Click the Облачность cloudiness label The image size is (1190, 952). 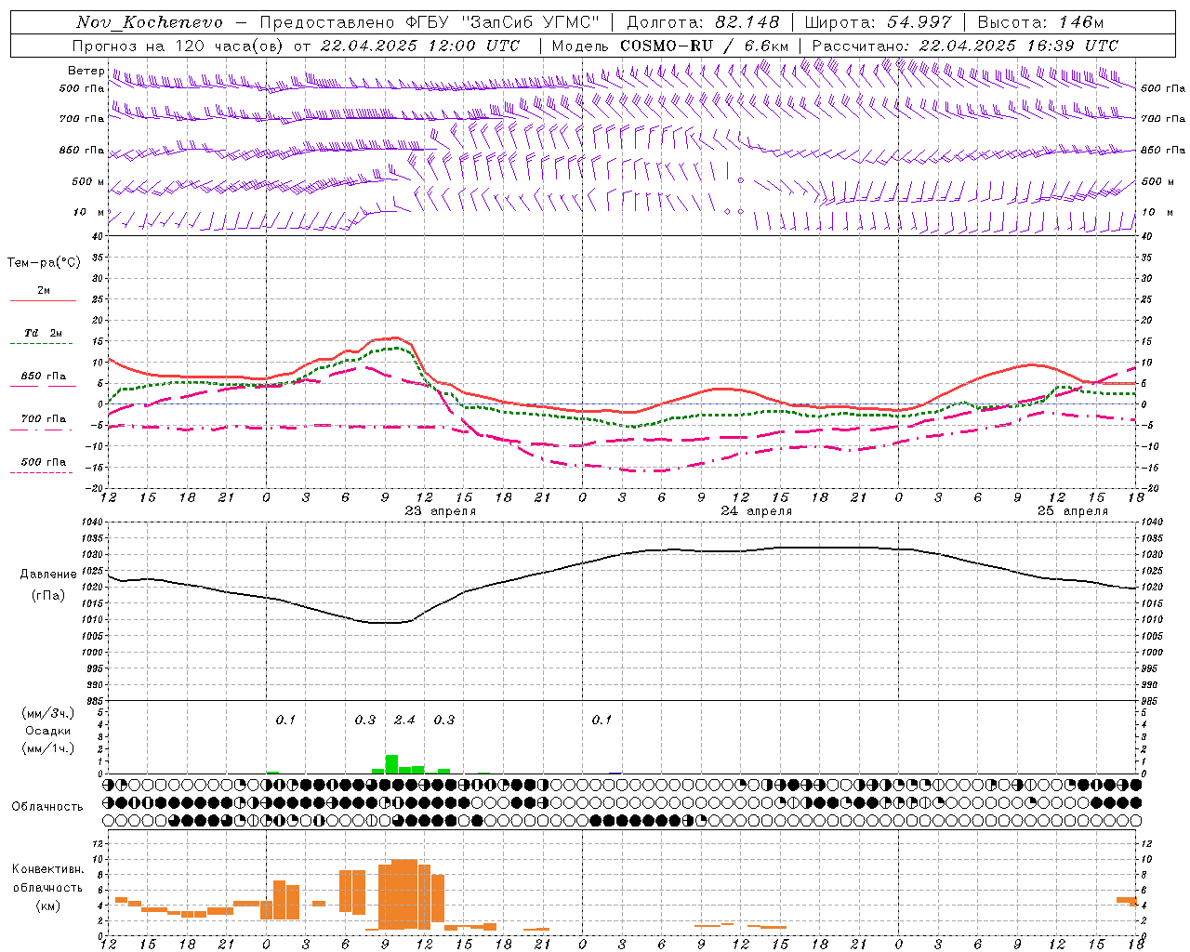click(x=47, y=806)
